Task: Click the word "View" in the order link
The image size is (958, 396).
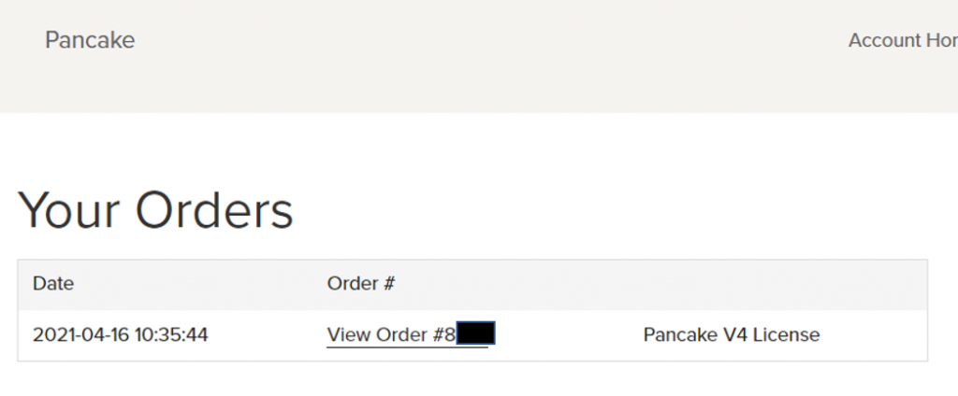Action: pos(348,334)
